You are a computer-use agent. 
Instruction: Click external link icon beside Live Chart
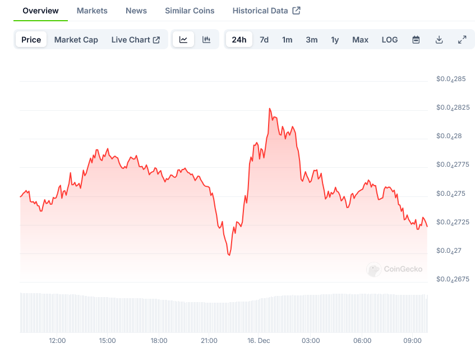(156, 40)
